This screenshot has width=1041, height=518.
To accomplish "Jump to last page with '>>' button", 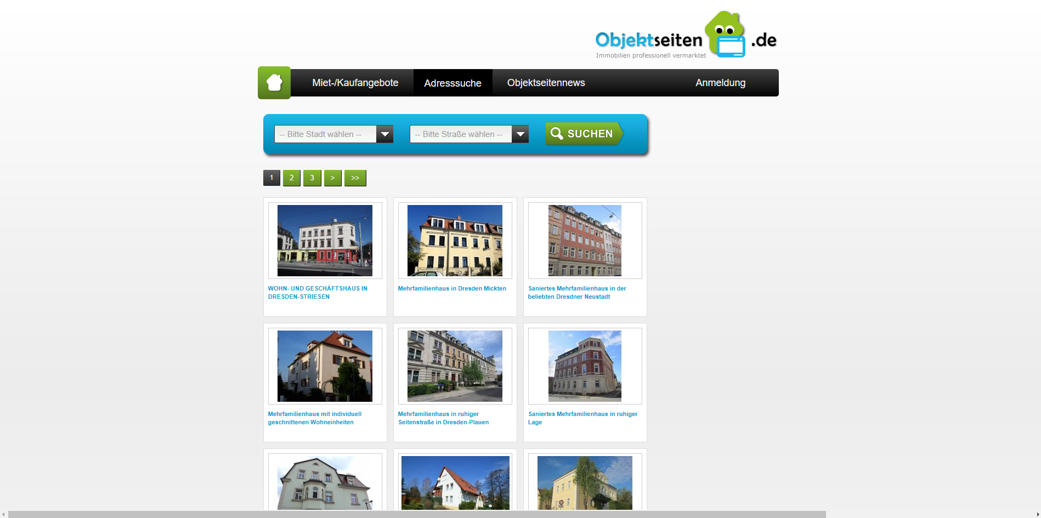I will tap(355, 178).
